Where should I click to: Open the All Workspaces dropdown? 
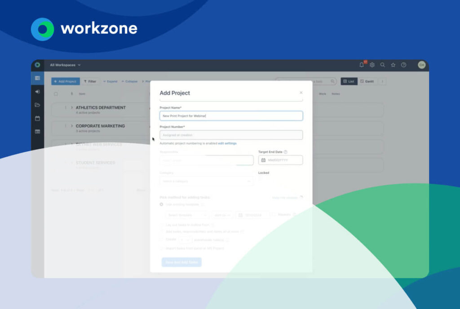(x=65, y=65)
